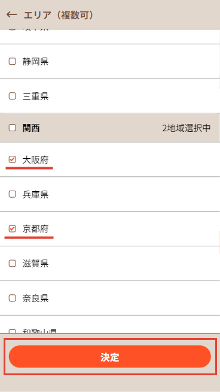Uncheck the 大阪府 checkbox

pos(12,159)
